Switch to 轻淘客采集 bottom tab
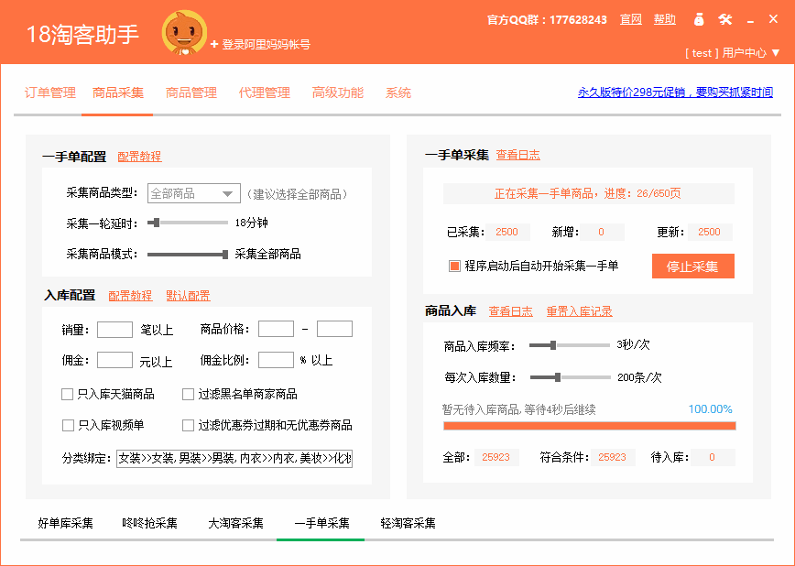Screen dimensions: 795x566 point(408,523)
